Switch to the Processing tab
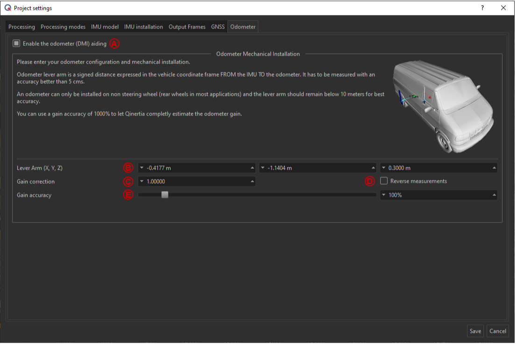The image size is (524, 352). pyautogui.click(x=22, y=27)
